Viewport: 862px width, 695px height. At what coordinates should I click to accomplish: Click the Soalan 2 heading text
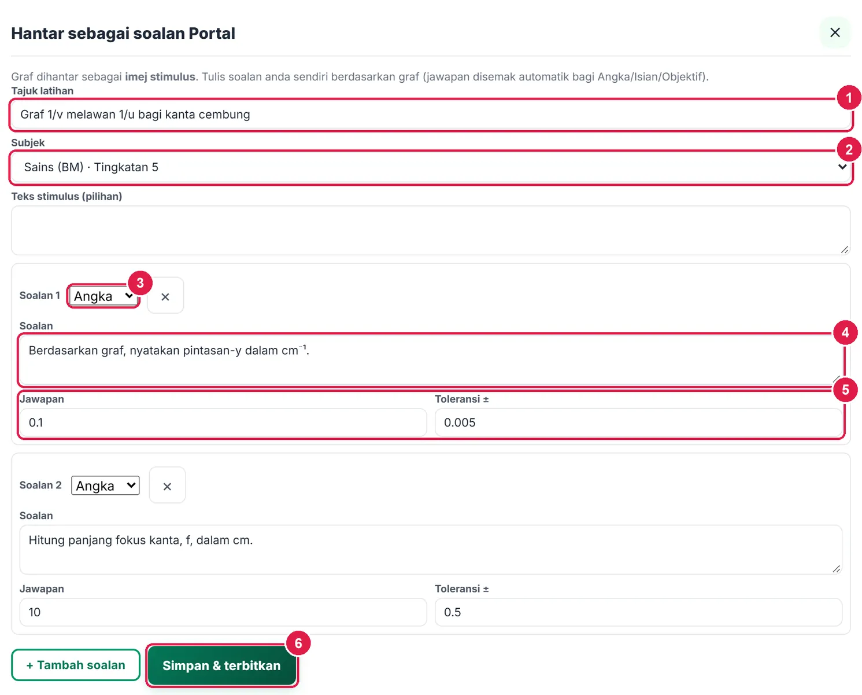[40, 485]
